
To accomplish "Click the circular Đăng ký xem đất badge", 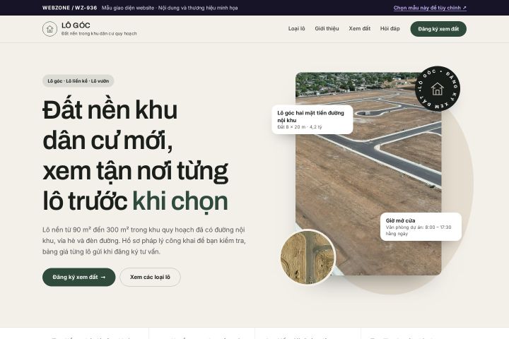I will click(438, 88).
